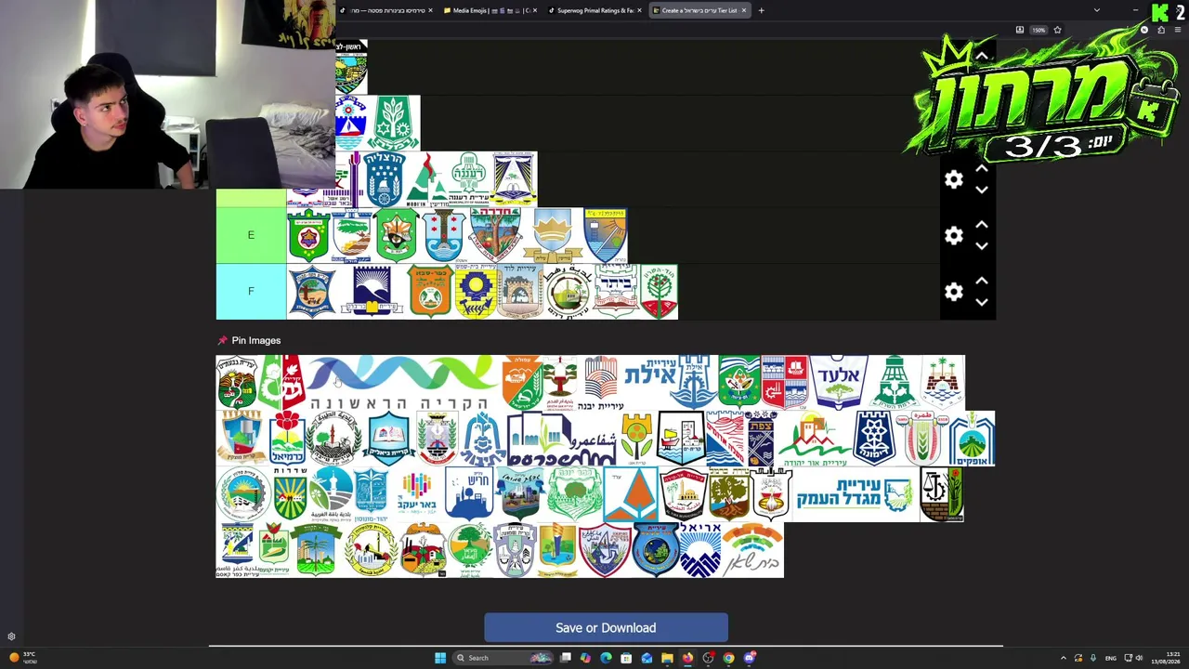
Task: Click the Save or Download button
Action: click(x=606, y=628)
